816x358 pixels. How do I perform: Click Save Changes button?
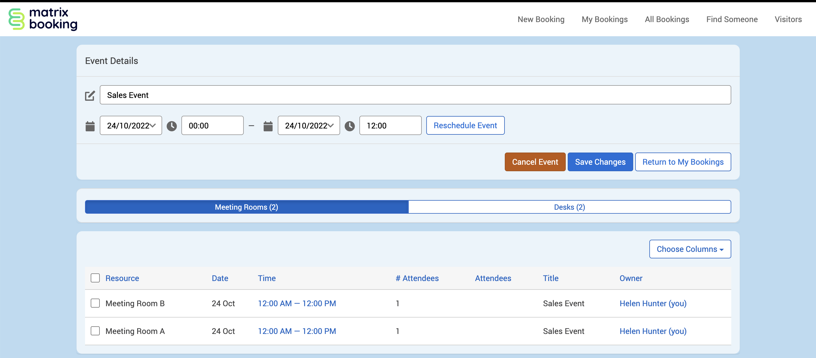[600, 162]
